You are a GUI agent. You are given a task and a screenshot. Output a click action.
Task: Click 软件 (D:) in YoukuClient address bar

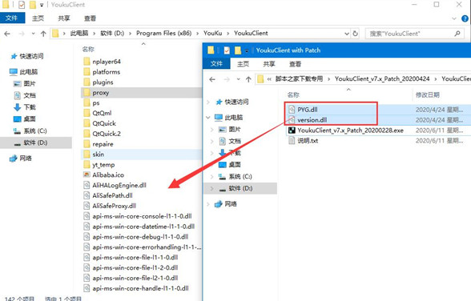[112, 34]
